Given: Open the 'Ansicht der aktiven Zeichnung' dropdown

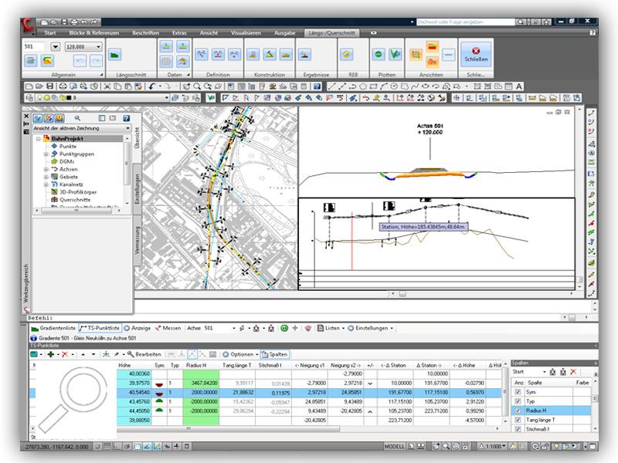Looking at the screenshot, I should (x=81, y=128).
